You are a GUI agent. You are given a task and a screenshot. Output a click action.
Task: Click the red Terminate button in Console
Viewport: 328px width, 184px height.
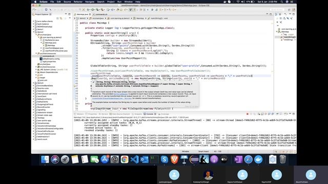(248, 114)
